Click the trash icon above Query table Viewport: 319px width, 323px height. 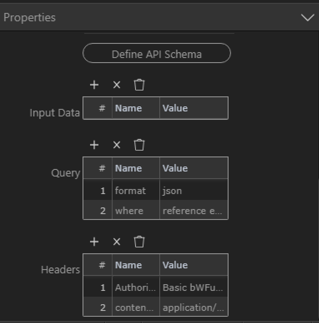pos(139,145)
